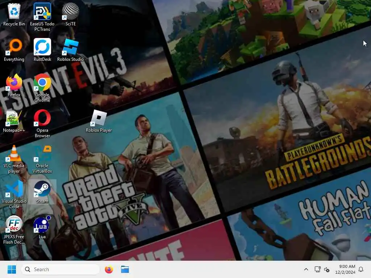Open Roblox Studio desktop shortcut
Viewport: 371px width, 278px height.
71,50
